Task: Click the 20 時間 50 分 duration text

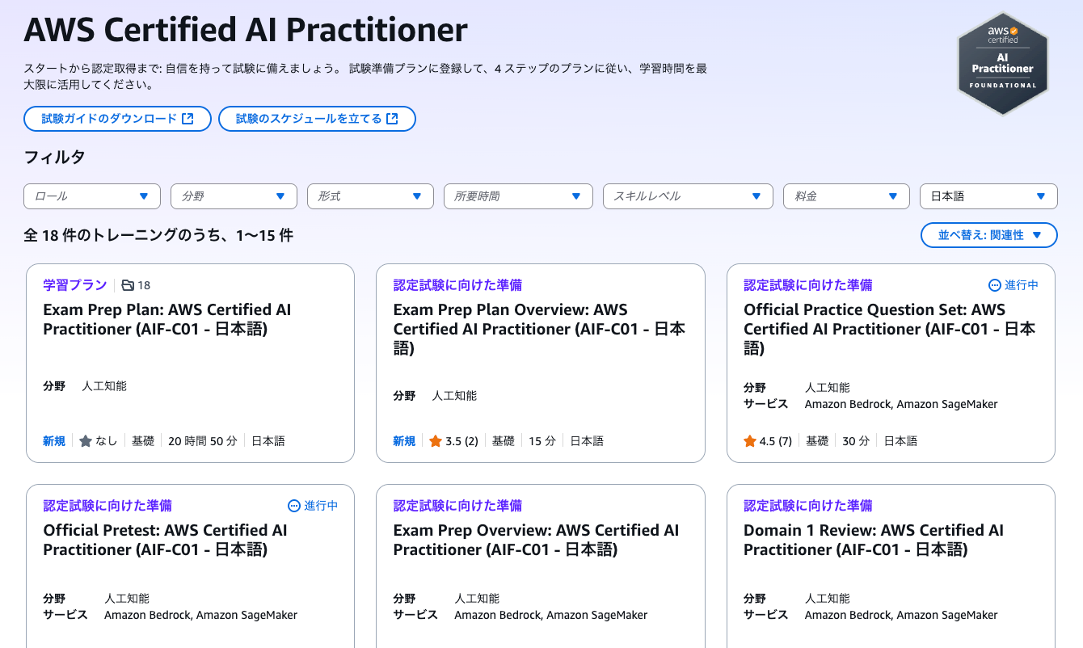Action: click(203, 441)
